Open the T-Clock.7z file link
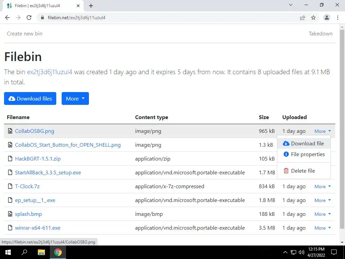Screen dimensions: 345x259 point(27,186)
